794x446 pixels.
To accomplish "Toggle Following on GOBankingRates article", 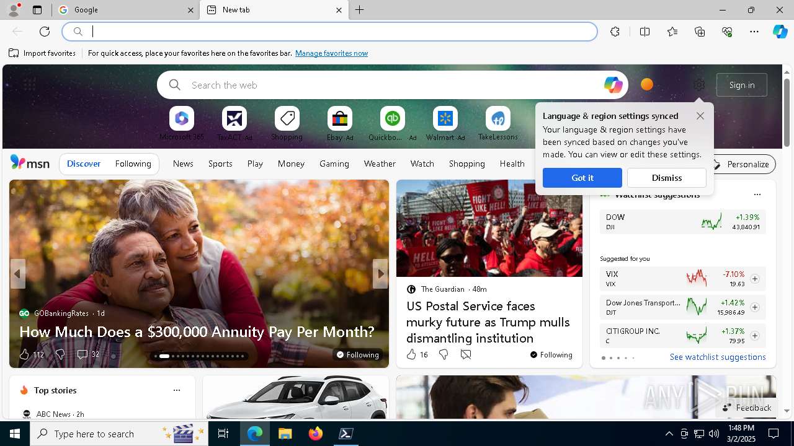I will tap(357, 354).
